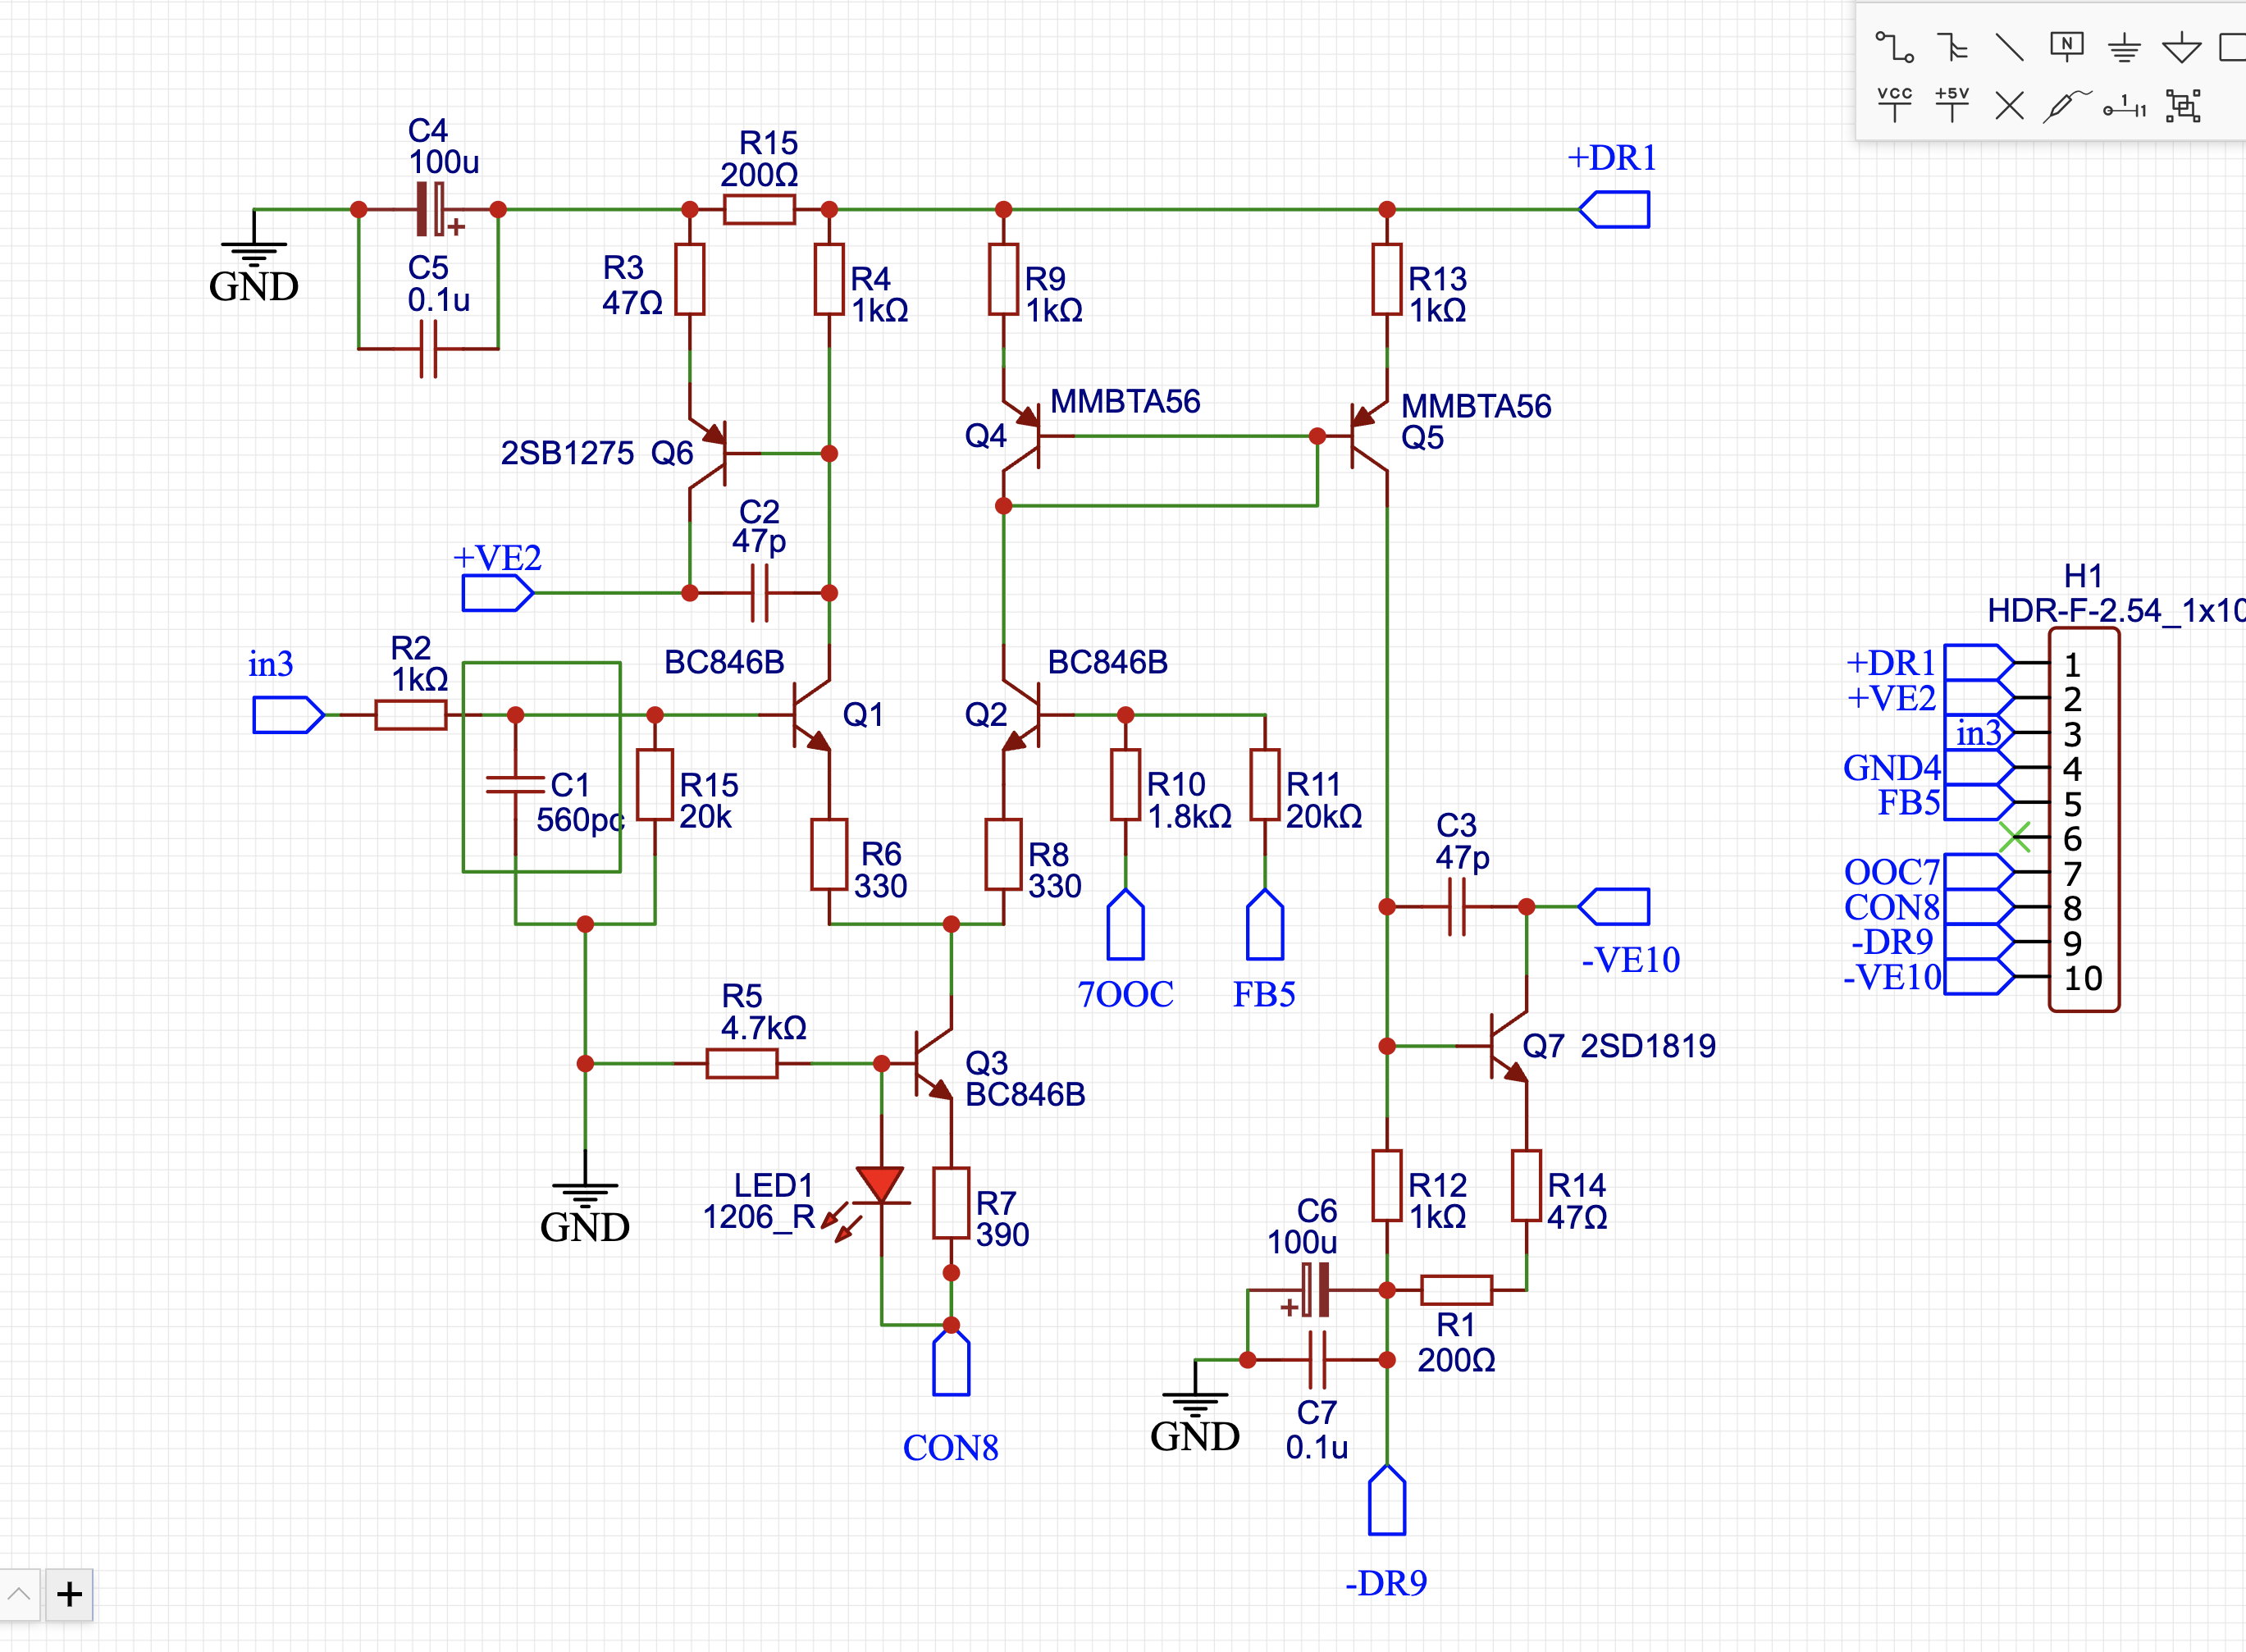The width and height of the screenshot is (2246, 1652).
Task: Click the CON8 net port below R7
Action: [951, 1360]
